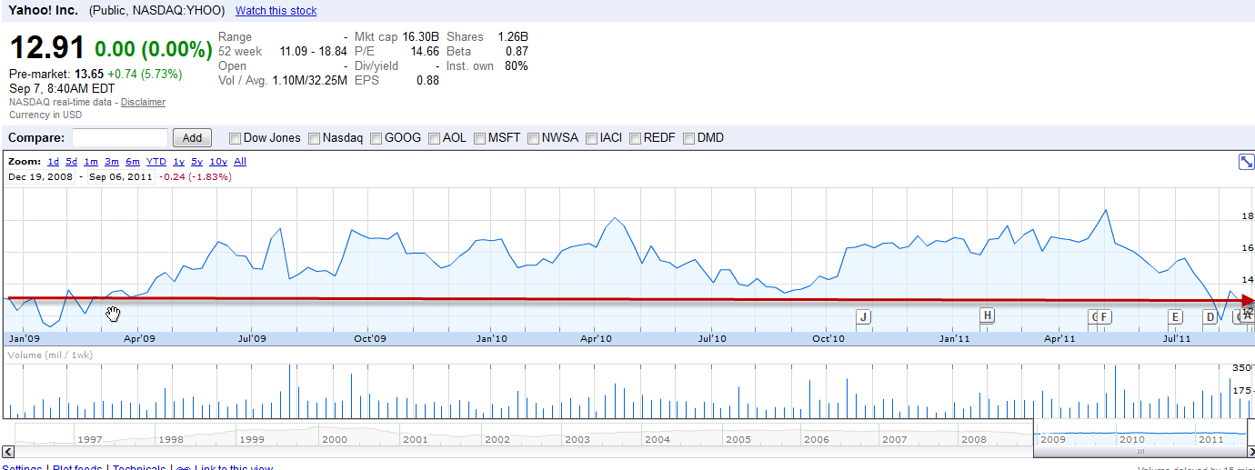Toggle the Nasdaq comparison checkbox

coord(315,138)
